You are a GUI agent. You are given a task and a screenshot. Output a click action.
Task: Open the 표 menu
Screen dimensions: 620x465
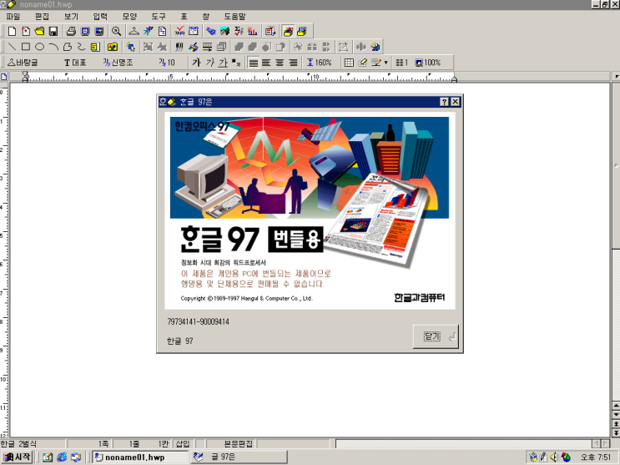click(x=184, y=16)
